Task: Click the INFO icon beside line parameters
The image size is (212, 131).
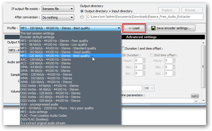Action: (195, 96)
